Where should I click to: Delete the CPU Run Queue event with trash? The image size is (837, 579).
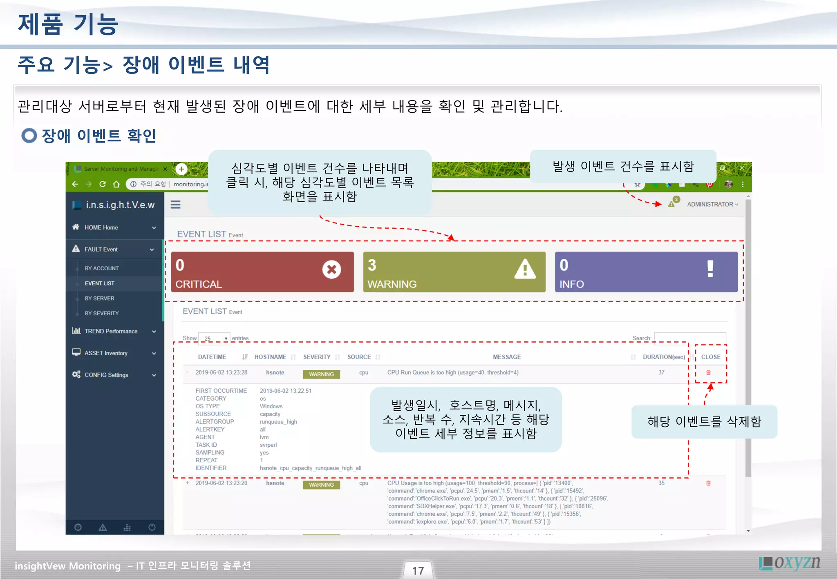[x=708, y=372]
